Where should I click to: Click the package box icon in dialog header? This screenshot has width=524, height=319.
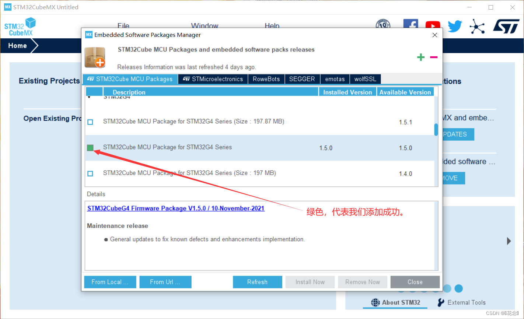pyautogui.click(x=95, y=57)
